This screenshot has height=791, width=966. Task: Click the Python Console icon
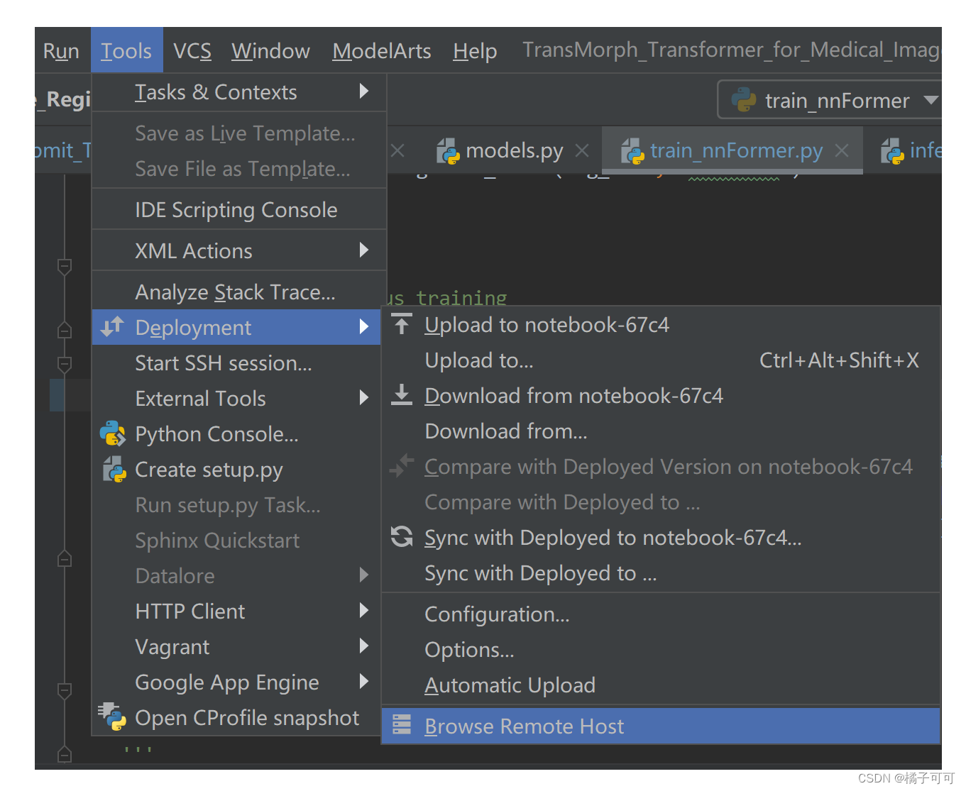click(113, 433)
